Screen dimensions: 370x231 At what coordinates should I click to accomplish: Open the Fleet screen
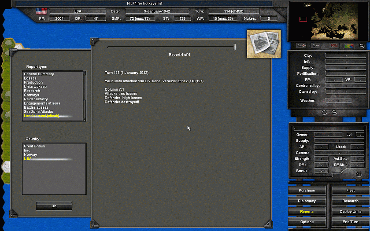pyautogui.click(x=351, y=191)
